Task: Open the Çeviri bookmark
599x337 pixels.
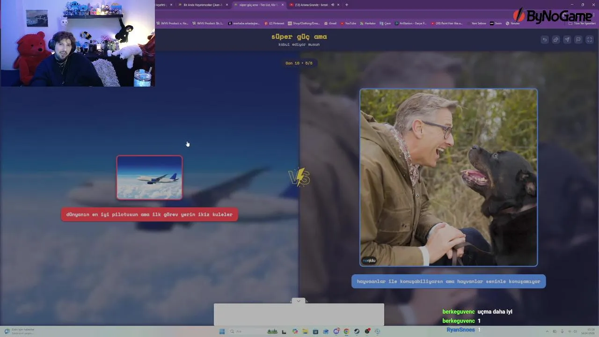Action: click(385, 23)
